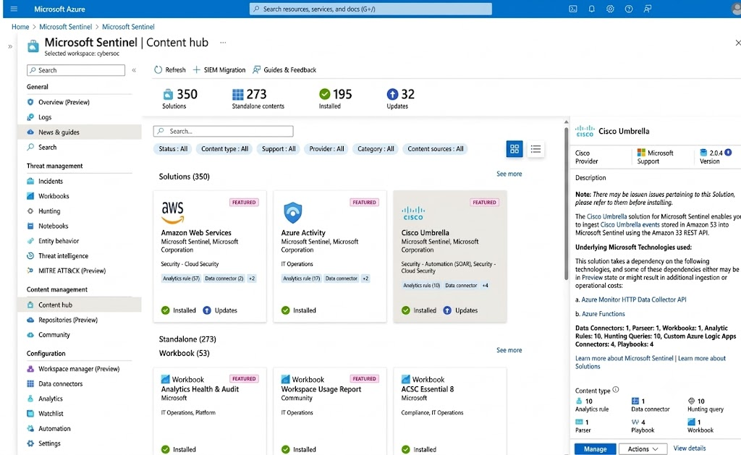Click the MITRE ATT&CK icon
741x455 pixels.
30,271
